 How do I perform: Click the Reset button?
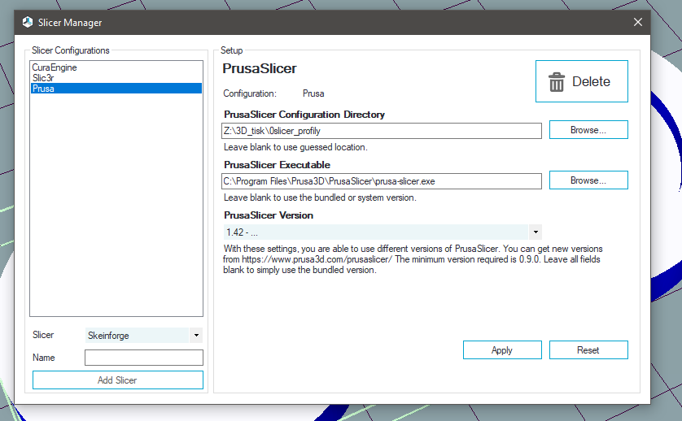tap(588, 350)
